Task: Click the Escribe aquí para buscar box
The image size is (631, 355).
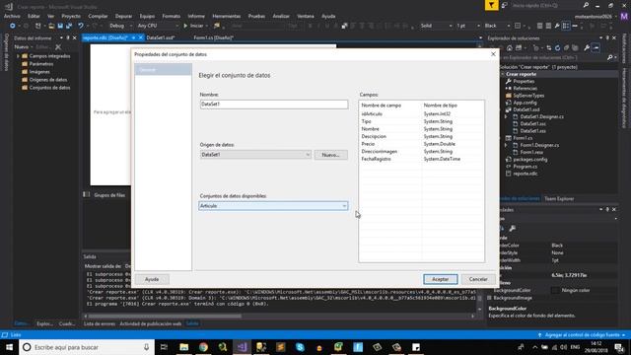Action: (87, 347)
